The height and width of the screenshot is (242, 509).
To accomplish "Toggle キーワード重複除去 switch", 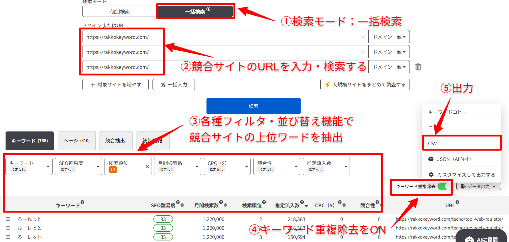I will tap(444, 187).
